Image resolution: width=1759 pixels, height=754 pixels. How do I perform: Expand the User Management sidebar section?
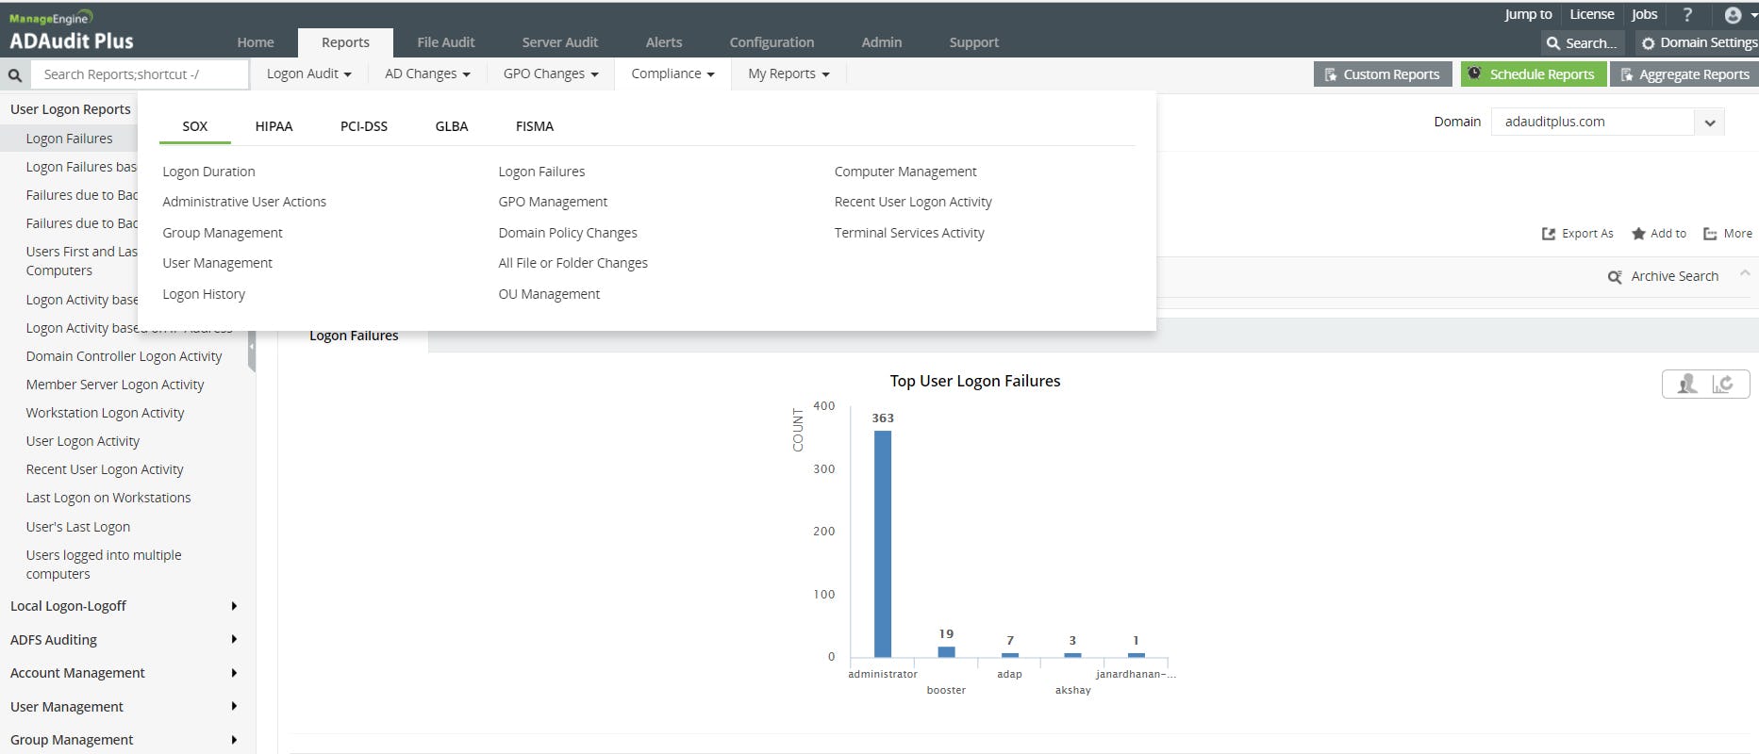click(x=123, y=707)
